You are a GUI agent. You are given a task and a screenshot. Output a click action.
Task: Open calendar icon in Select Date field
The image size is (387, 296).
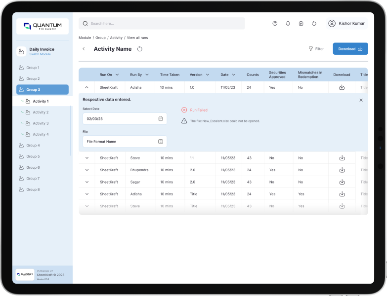click(160, 119)
